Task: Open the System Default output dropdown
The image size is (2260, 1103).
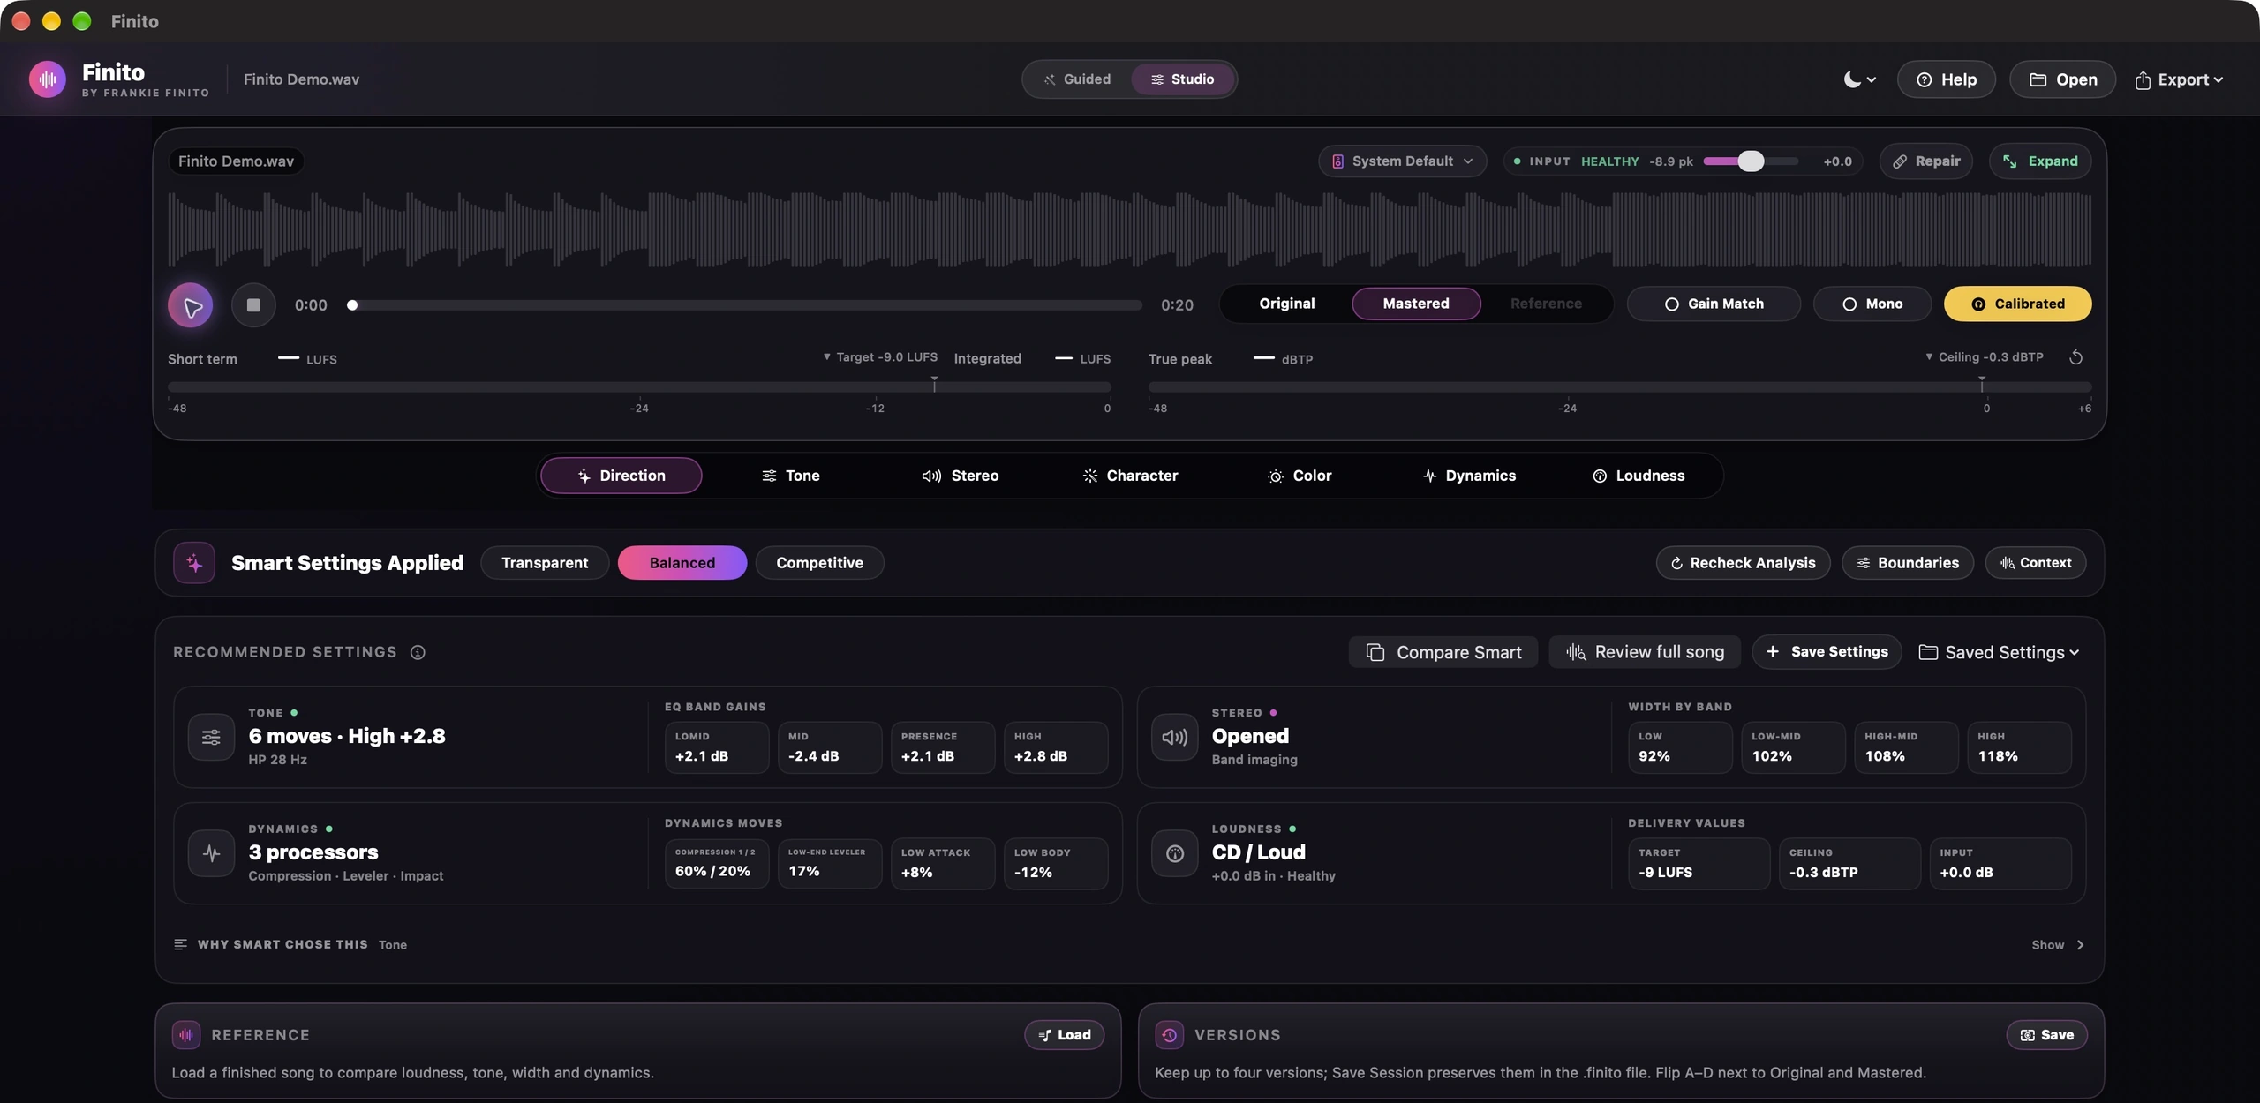Action: pyautogui.click(x=1403, y=161)
